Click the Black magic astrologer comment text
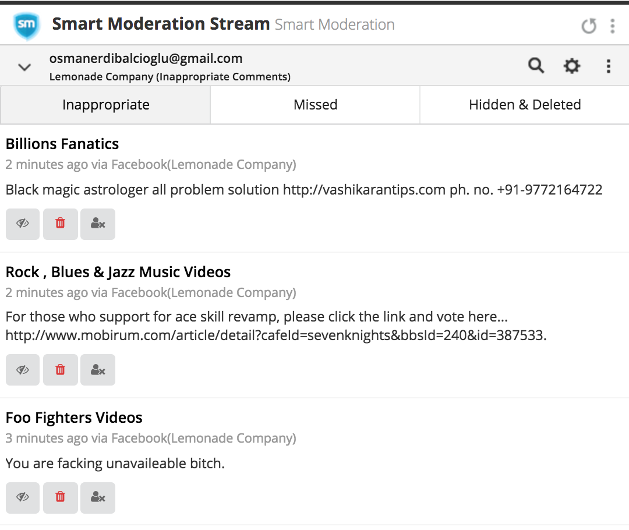Screen dimensions: 629x530 coord(303,190)
